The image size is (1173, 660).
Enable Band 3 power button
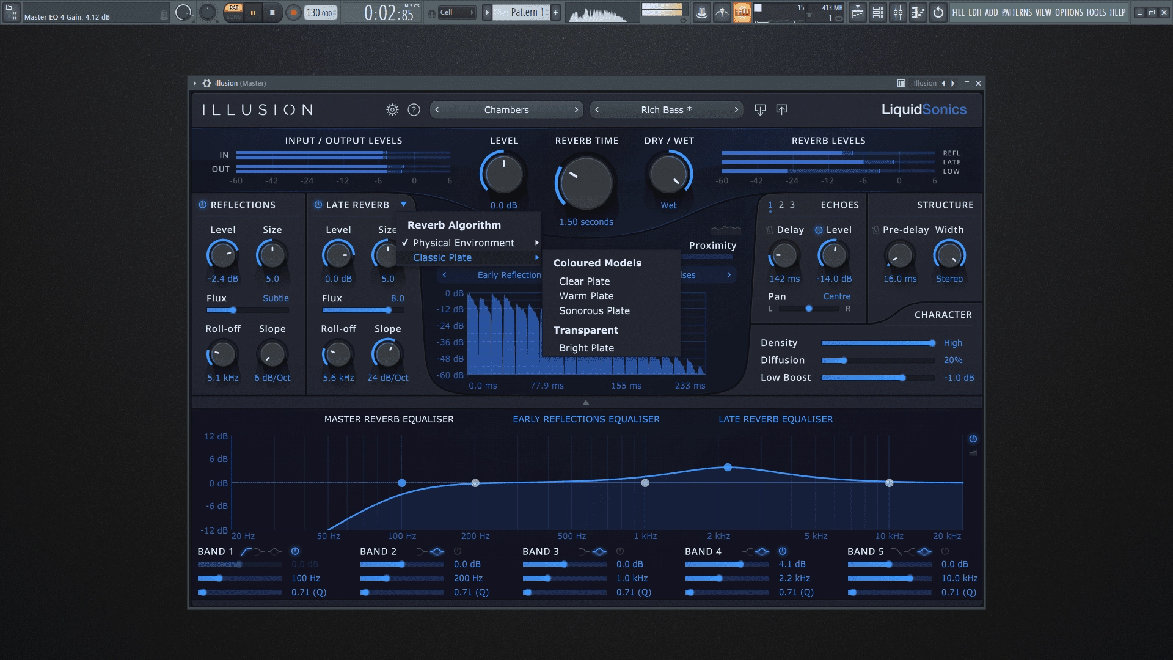[x=620, y=551]
